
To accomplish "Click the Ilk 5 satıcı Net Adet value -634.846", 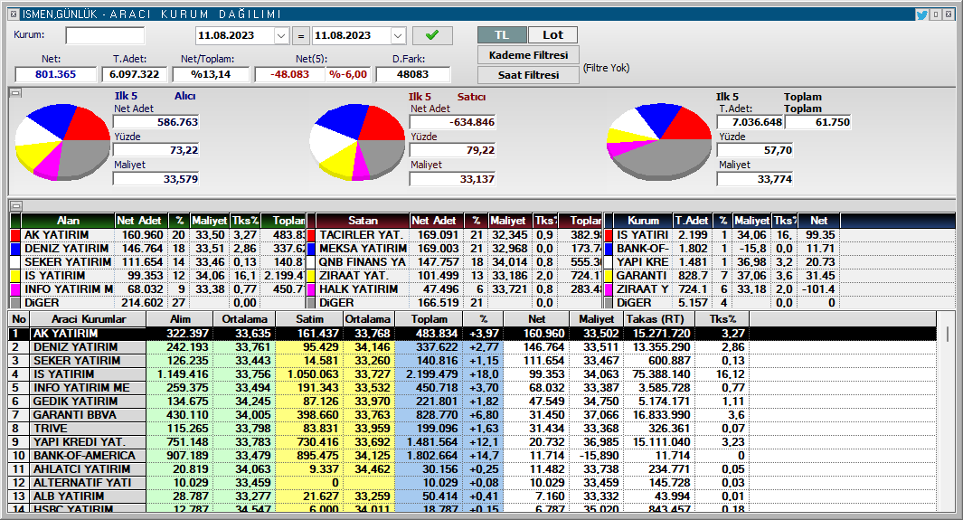I will point(452,122).
